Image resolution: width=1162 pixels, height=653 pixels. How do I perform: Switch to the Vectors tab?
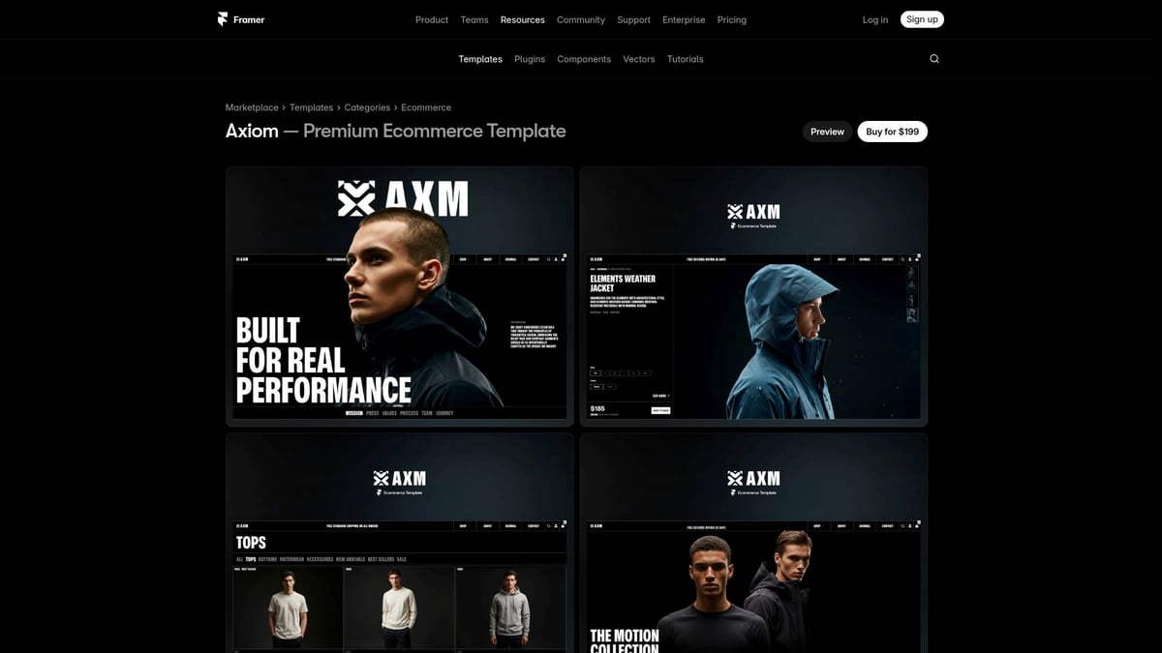(x=639, y=59)
